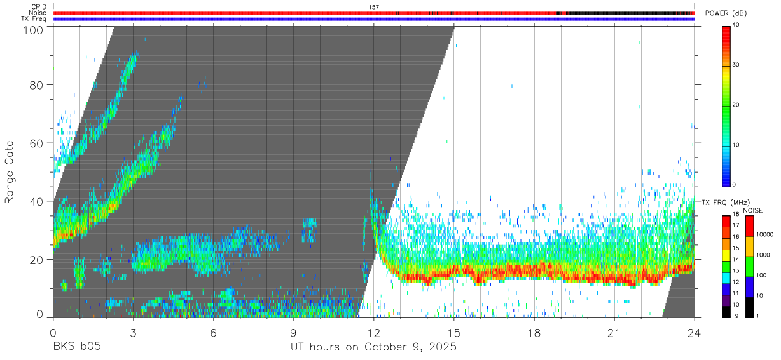This screenshot has height=360, width=781.
Task: Click the UT hours on October 9, 2025 title
Action: coord(373,348)
